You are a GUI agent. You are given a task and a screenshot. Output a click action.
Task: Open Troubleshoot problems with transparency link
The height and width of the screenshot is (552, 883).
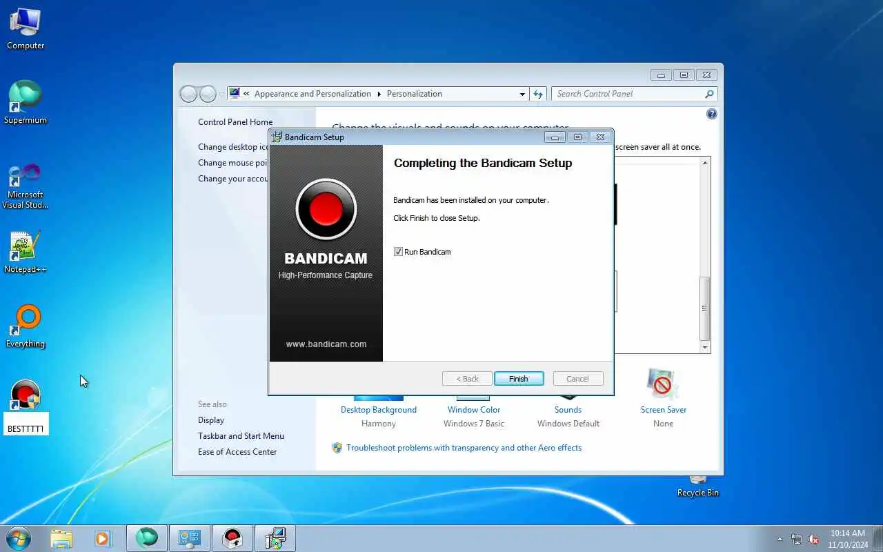click(464, 448)
